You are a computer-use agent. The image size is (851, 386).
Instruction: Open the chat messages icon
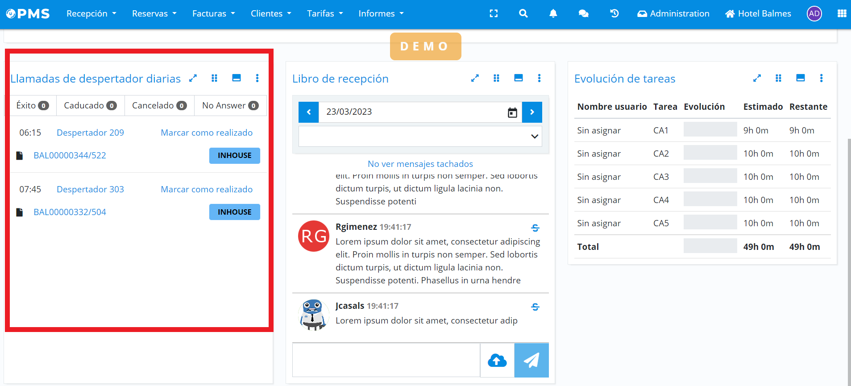(x=583, y=13)
